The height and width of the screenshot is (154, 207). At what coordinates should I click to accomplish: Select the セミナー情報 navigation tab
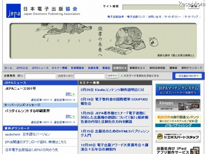pyautogui.click(x=60, y=68)
